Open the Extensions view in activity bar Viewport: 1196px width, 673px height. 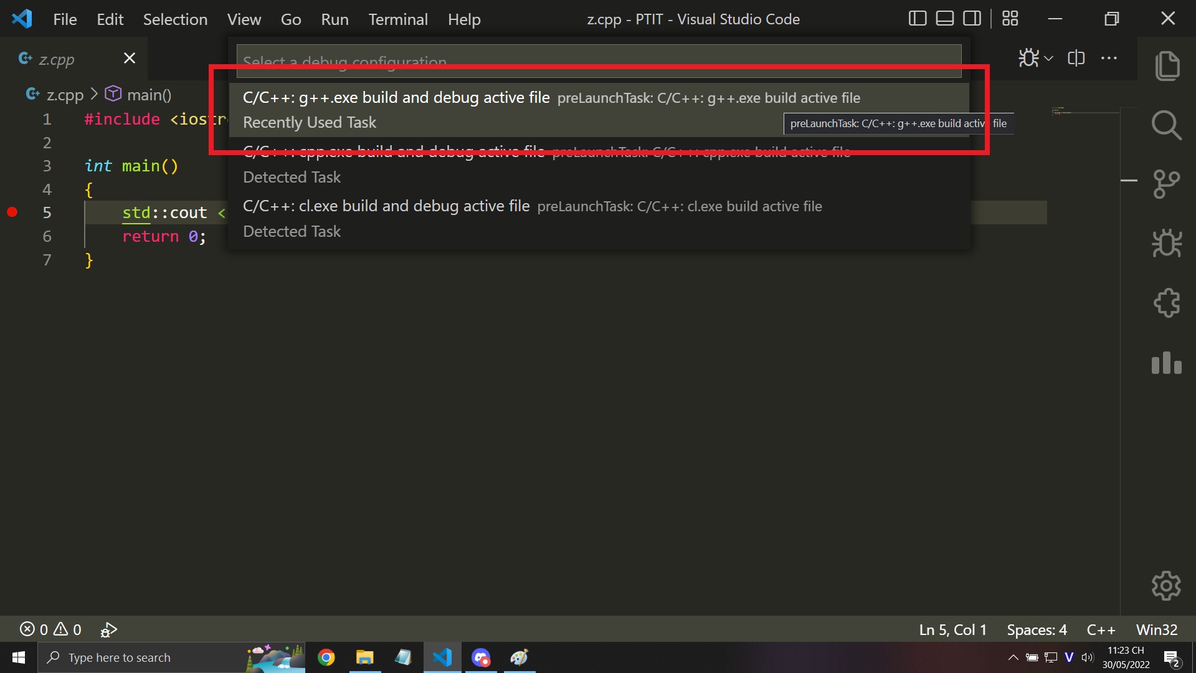pos(1167,303)
